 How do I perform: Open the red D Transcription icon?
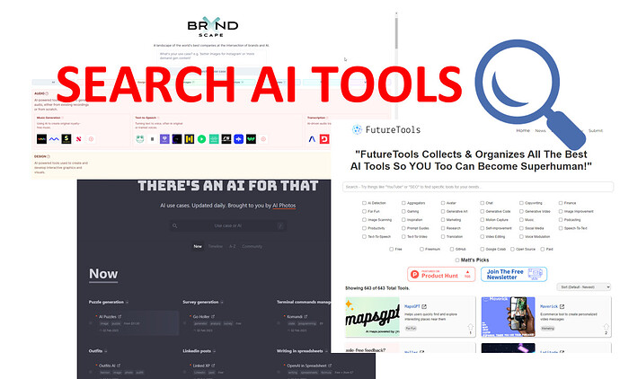(324, 139)
